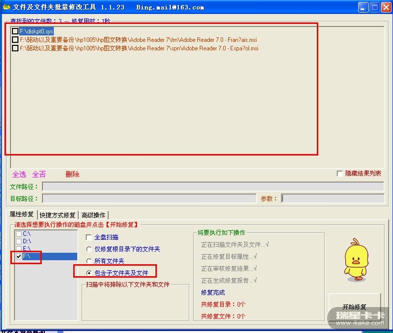Screen dimensions: 393x333
Task: Select the Adobe Reader 7.0 - Espa?ol.msi row
Action: click(139, 48)
